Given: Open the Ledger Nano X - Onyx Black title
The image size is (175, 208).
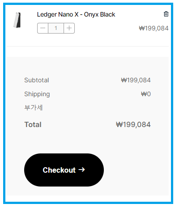Looking at the screenshot, I should pos(76,14).
